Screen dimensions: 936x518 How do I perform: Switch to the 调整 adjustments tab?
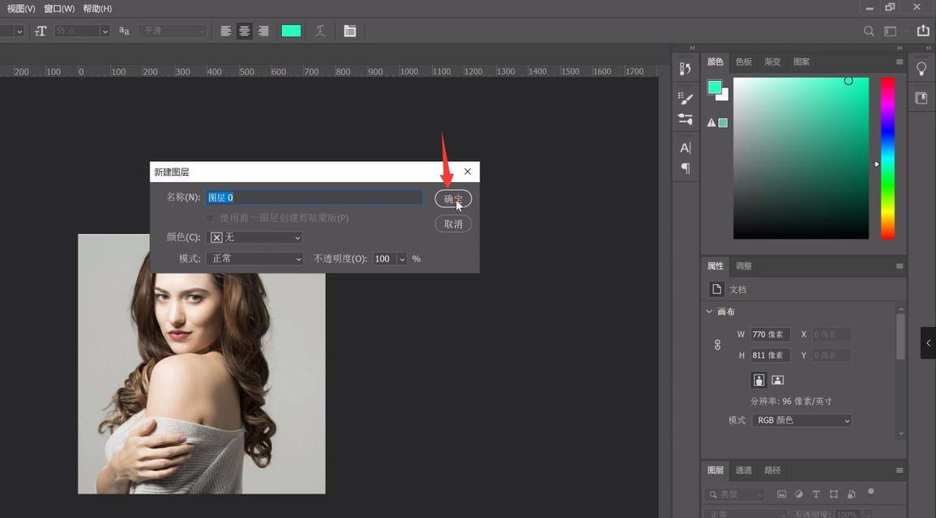click(744, 265)
